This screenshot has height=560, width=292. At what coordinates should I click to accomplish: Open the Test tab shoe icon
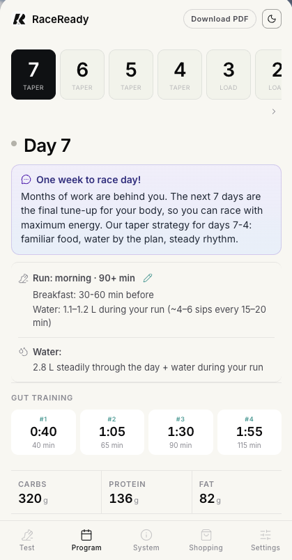(26, 535)
